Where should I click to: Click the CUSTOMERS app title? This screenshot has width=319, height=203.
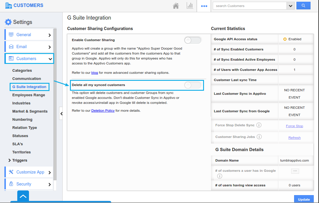point(28,6)
